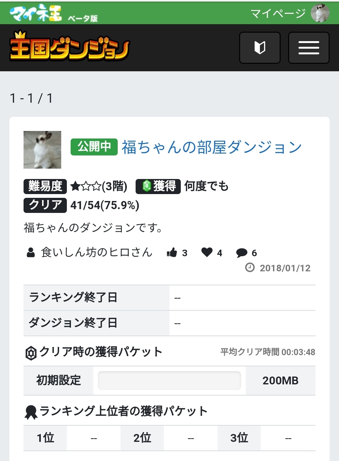Open the マイページ link

pyautogui.click(x=278, y=13)
